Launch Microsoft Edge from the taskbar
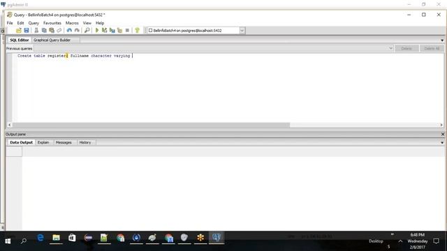 tap(41, 238)
